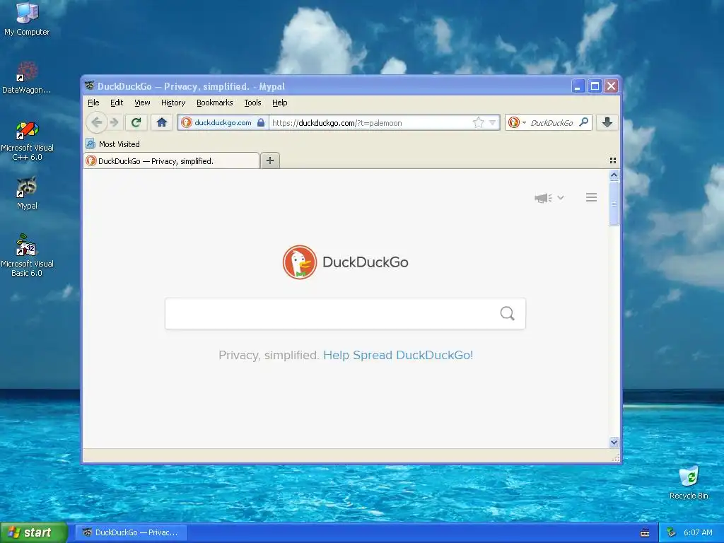Screen dimensions: 724x543
Task: Click the system tray icon beside clock
Action: 671,532
